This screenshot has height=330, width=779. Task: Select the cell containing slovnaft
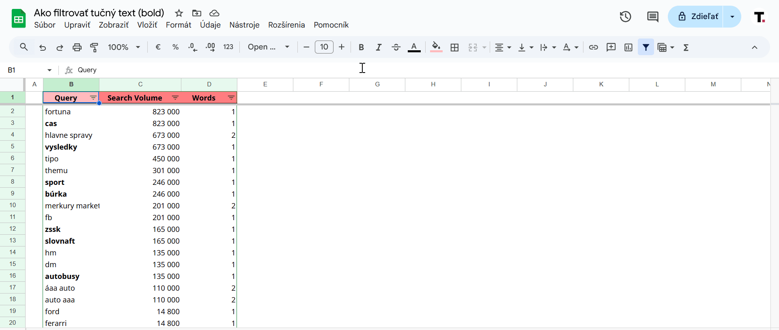71,241
